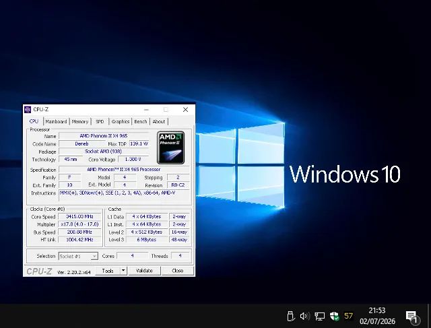Click the Core Voltage value 1.380 V
Viewport: 431px width, 328px height.
pos(133,159)
